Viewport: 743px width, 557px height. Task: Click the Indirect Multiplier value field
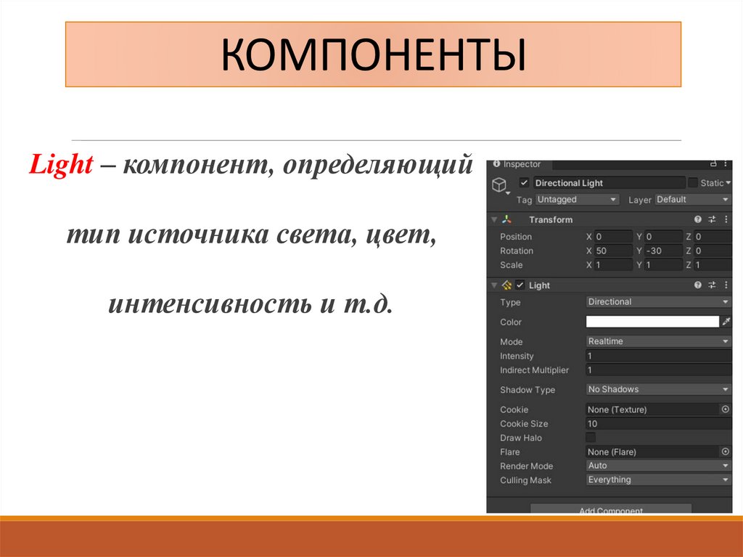(659, 370)
